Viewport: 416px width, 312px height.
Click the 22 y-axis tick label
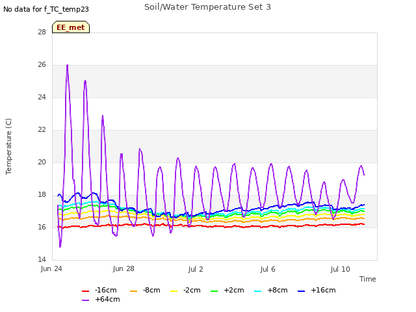(x=42, y=130)
